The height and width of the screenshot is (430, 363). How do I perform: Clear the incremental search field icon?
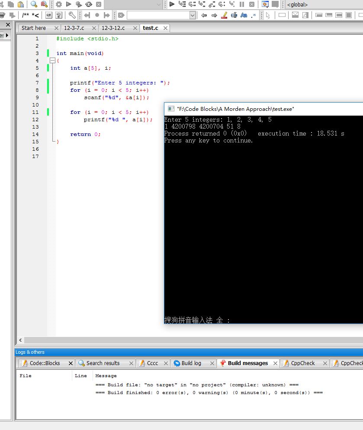tap(122, 15)
